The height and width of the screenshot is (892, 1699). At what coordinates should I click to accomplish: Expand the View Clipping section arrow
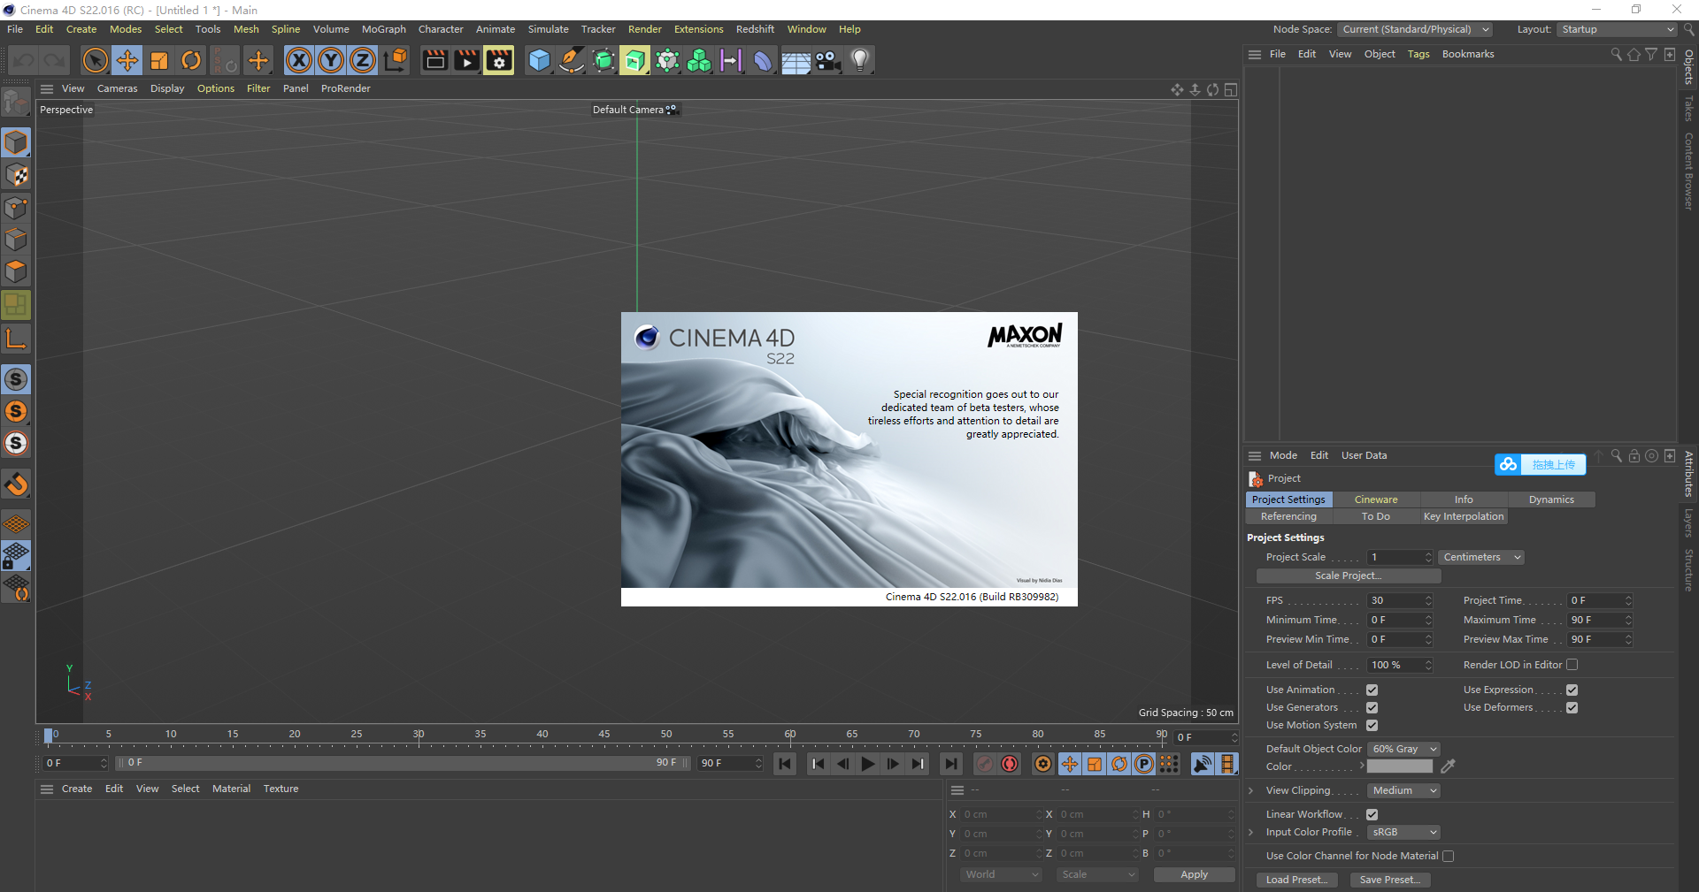coord(1251,790)
